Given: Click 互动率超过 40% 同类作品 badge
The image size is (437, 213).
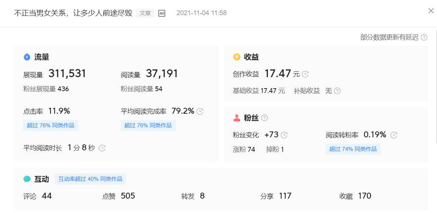Looking at the screenshot, I should [90, 179].
